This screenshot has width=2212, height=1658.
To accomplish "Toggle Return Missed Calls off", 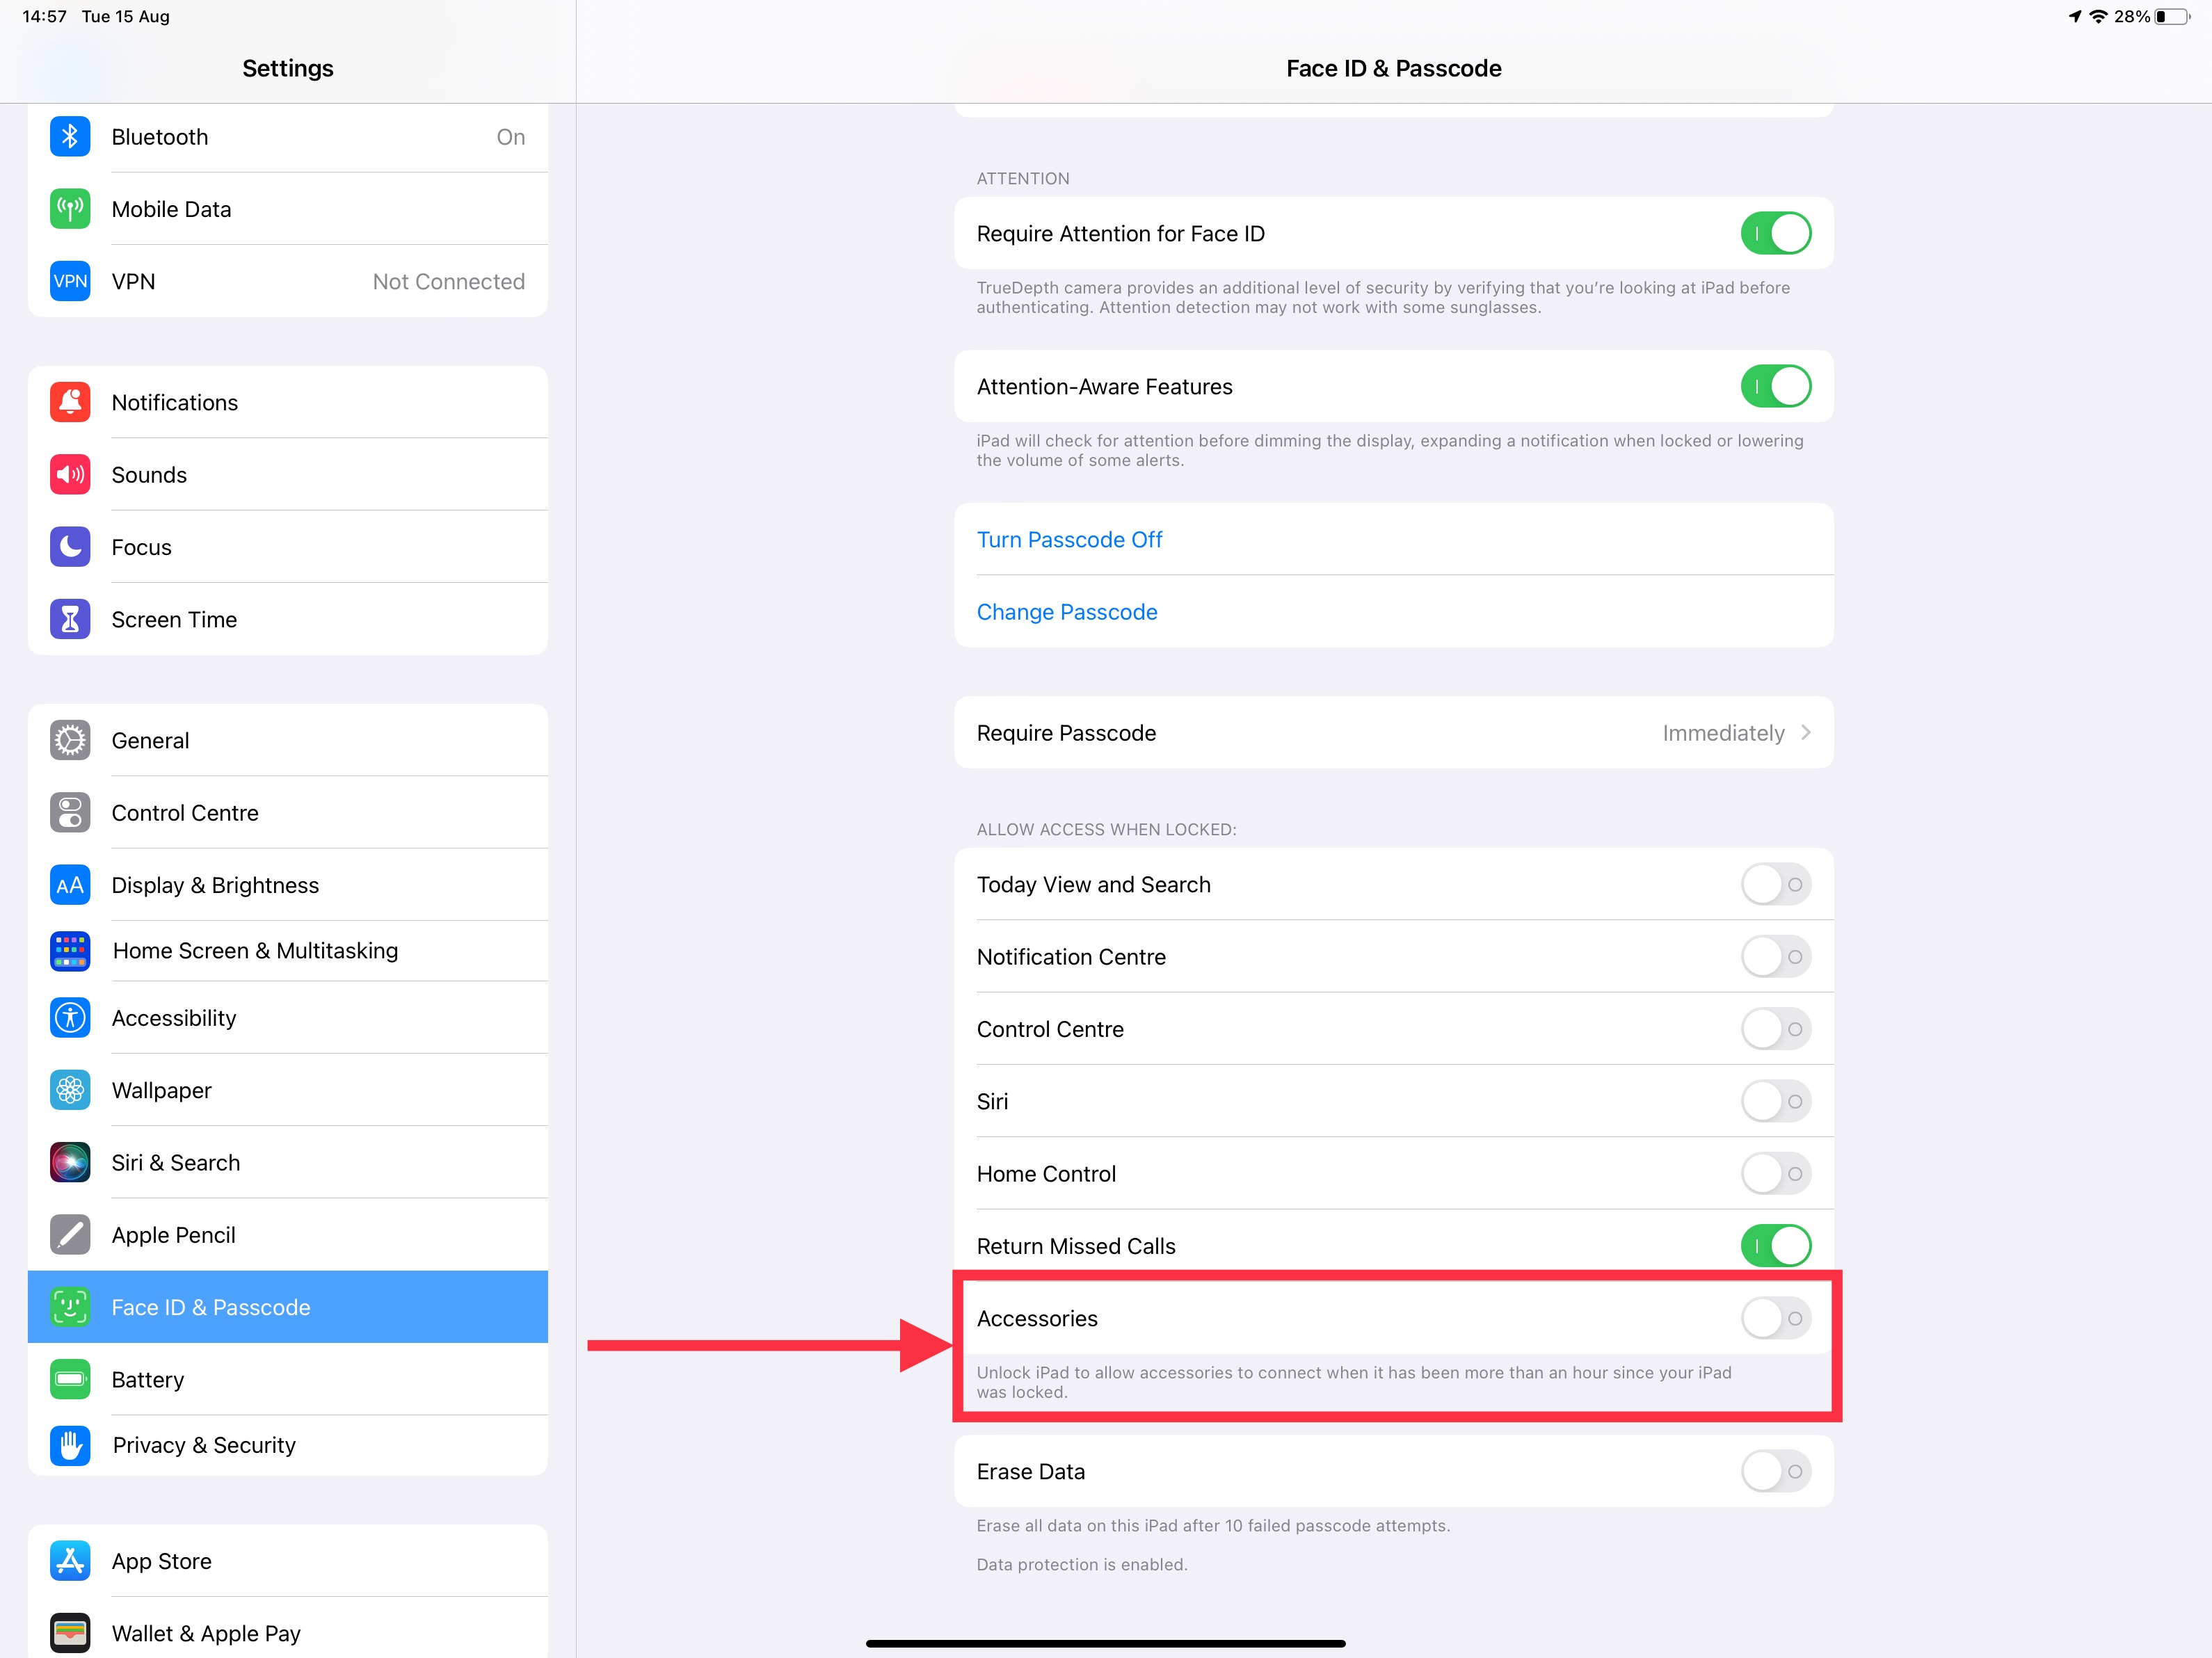I will [x=1775, y=1246].
